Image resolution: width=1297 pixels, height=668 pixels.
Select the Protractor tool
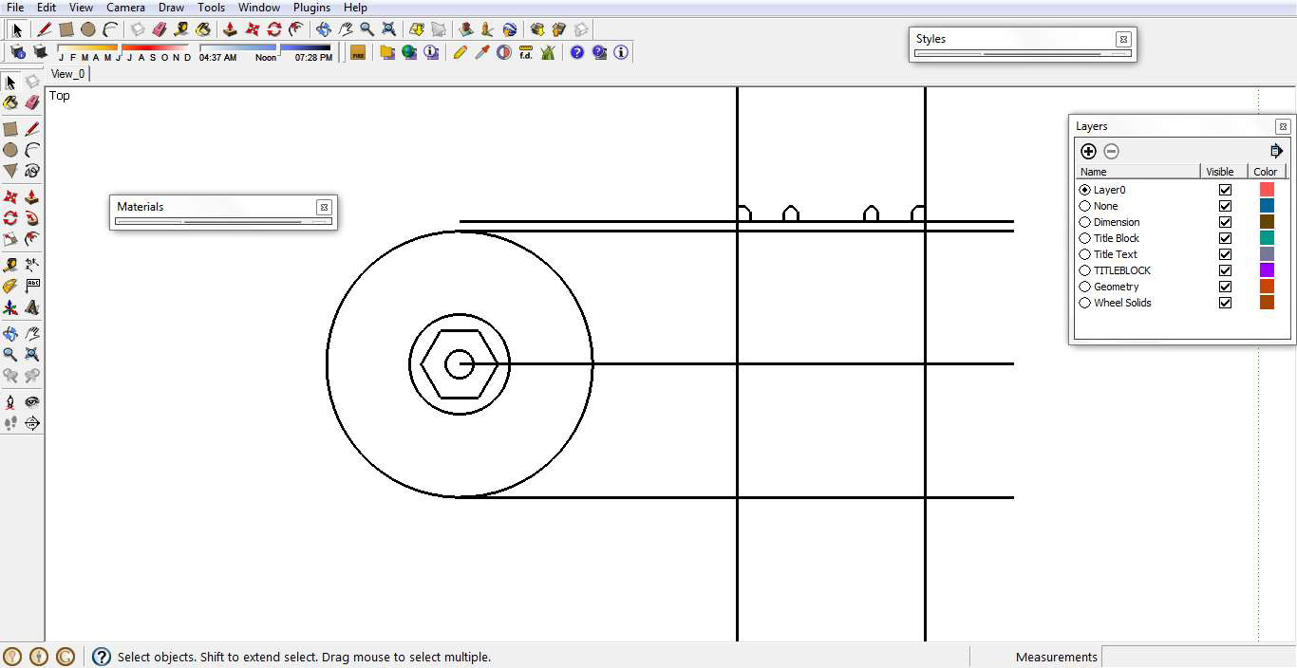click(10, 286)
